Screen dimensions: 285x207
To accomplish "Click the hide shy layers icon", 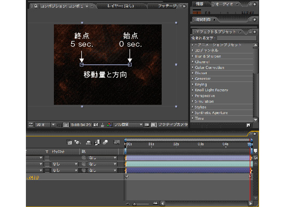I will [x=89, y=143].
